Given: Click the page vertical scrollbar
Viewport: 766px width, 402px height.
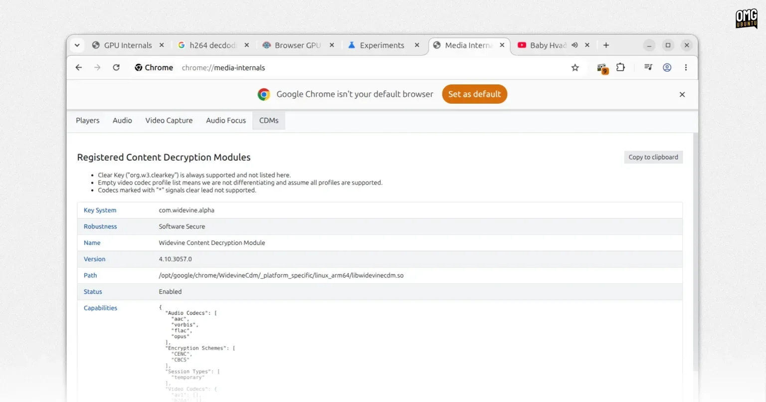Looking at the screenshot, I should pyautogui.click(x=696, y=252).
